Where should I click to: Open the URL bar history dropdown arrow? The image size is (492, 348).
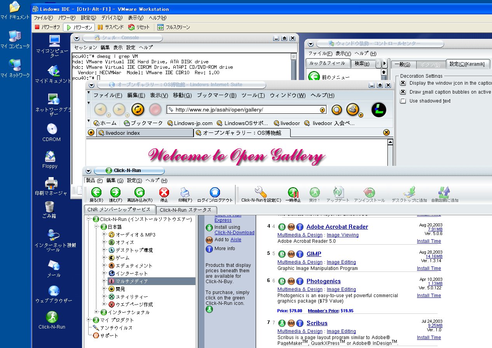tap(322, 110)
